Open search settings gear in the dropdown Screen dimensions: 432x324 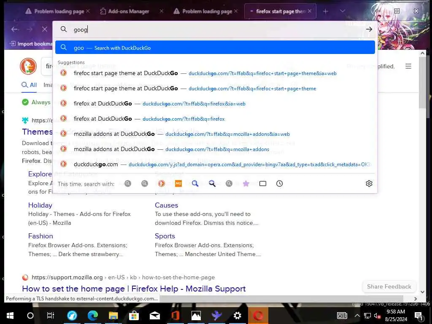pos(369,184)
